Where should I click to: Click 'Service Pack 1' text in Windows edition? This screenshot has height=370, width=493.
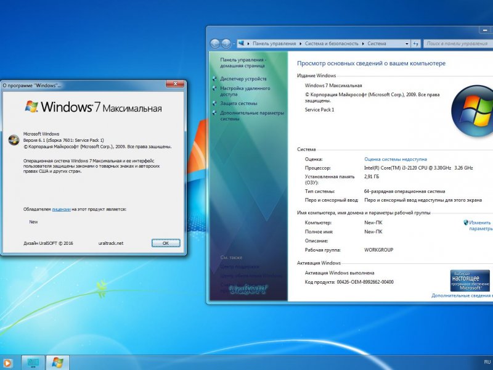[319, 110]
